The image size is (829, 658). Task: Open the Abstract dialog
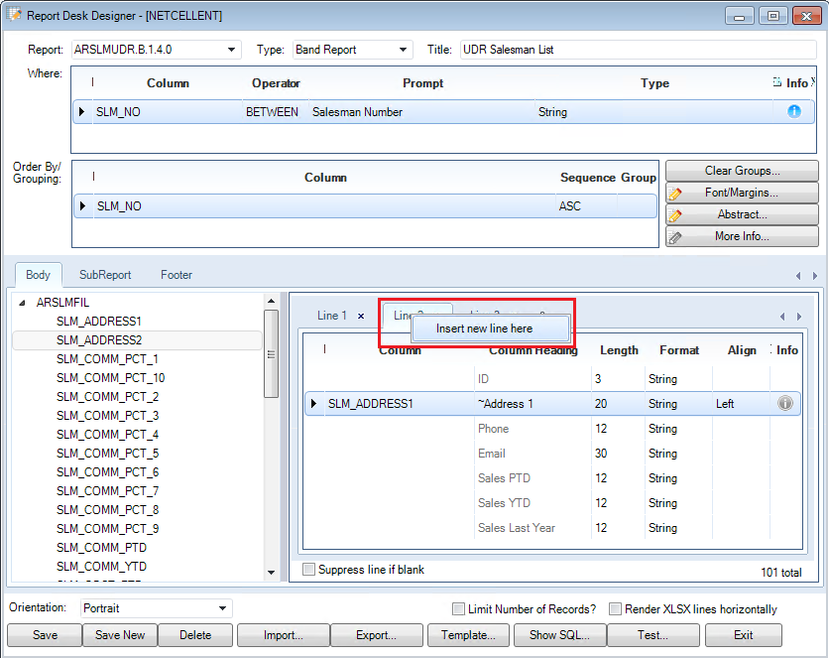(x=742, y=214)
